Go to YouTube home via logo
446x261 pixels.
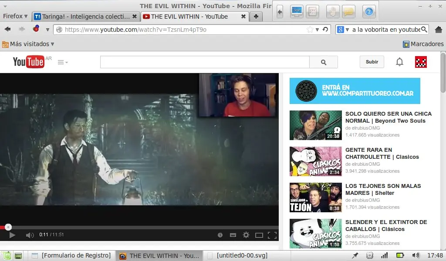[28, 62]
